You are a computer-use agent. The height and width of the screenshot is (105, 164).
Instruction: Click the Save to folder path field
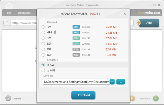(76, 82)
